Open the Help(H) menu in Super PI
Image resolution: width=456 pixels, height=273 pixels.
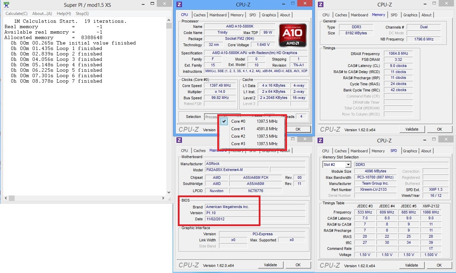point(64,14)
